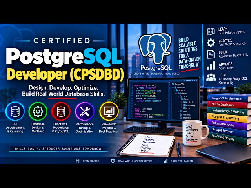Select the Backup & Recovery book spine
251x188 pixels.
coord(229,131)
